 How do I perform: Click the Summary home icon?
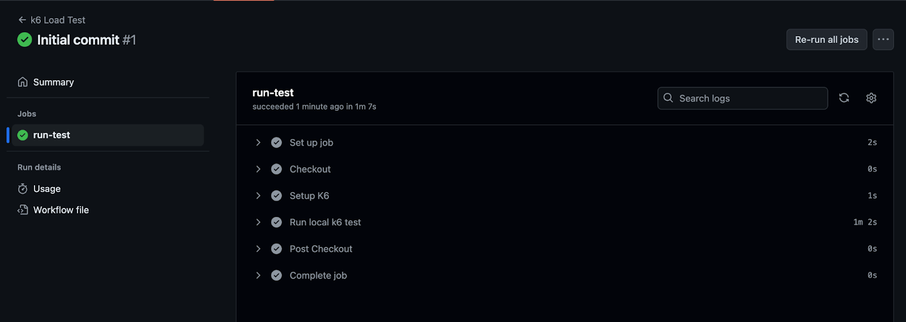coord(23,82)
